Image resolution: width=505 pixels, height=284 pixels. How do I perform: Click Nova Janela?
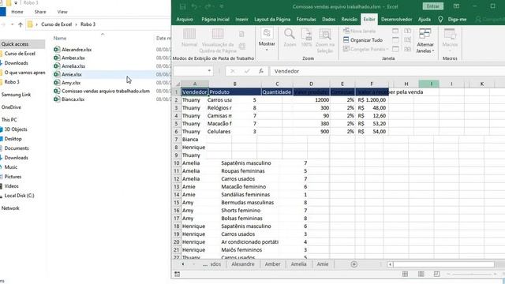point(360,31)
